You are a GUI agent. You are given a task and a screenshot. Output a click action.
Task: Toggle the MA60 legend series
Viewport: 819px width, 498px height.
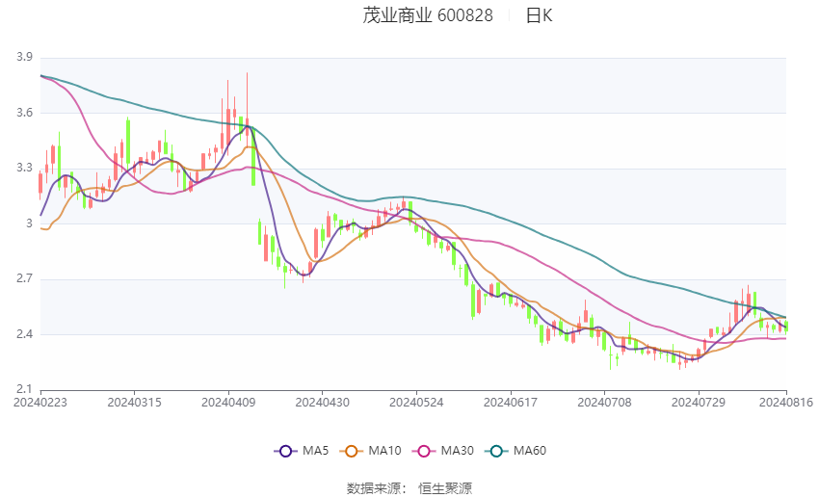coord(515,451)
